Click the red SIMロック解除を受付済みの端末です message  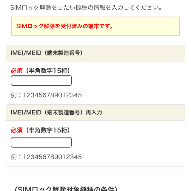tap(64, 26)
